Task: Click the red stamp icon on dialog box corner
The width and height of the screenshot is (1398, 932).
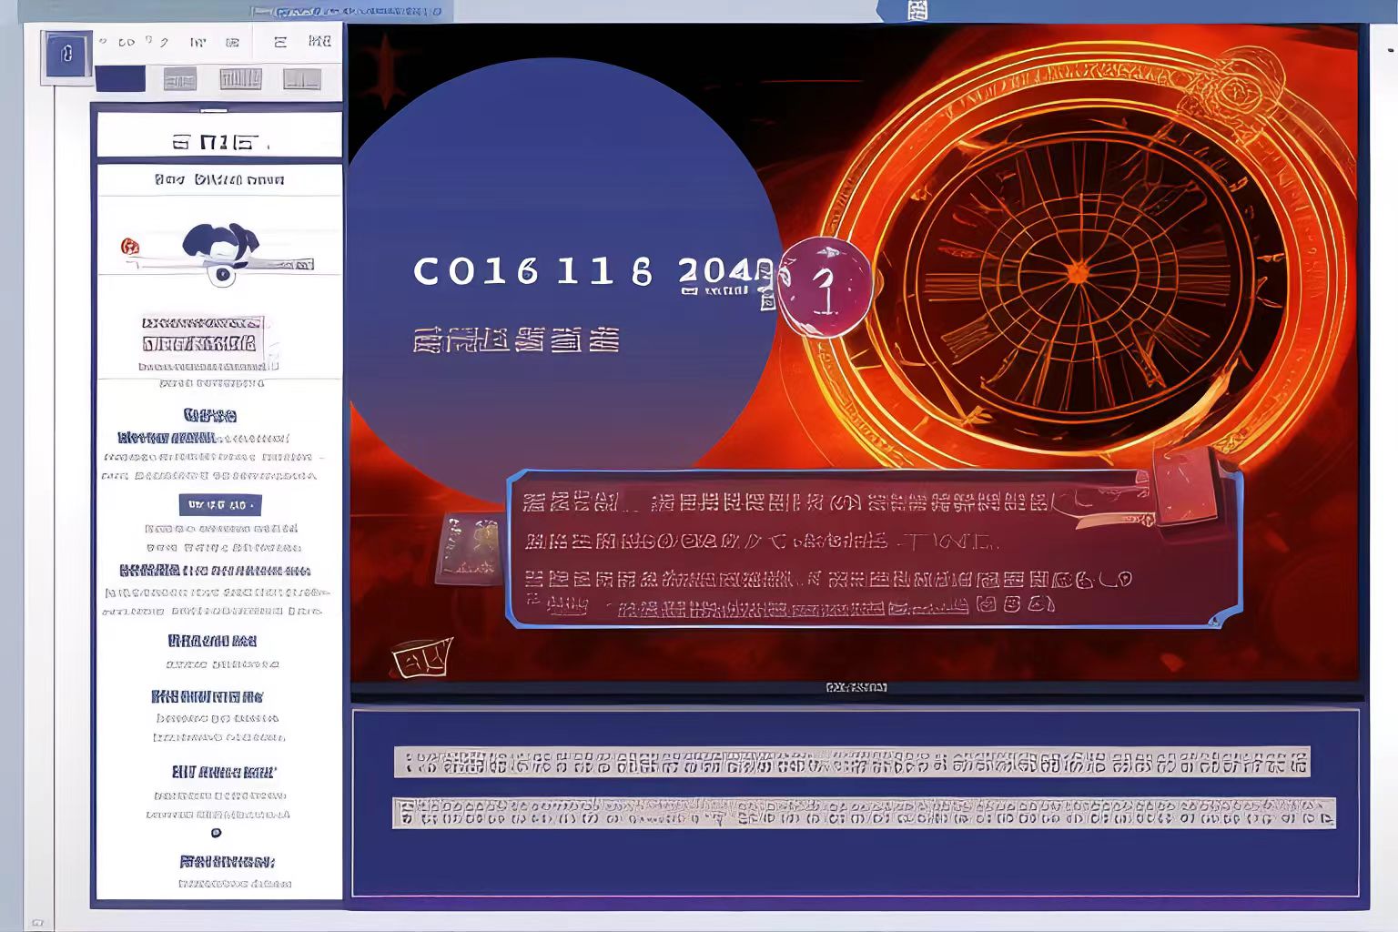Action: [1186, 486]
